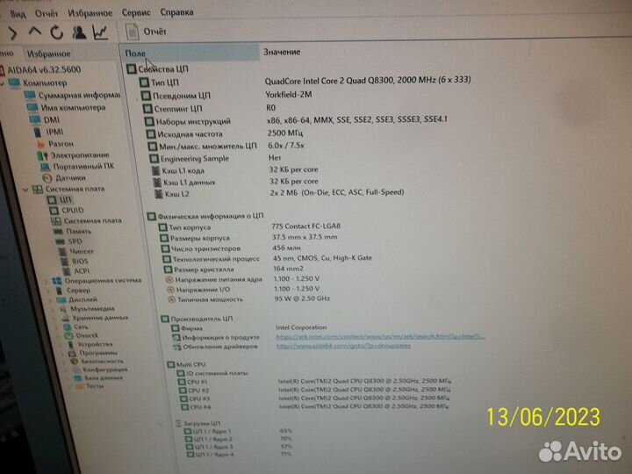Expand the Мультимедиа tree node

(54, 310)
